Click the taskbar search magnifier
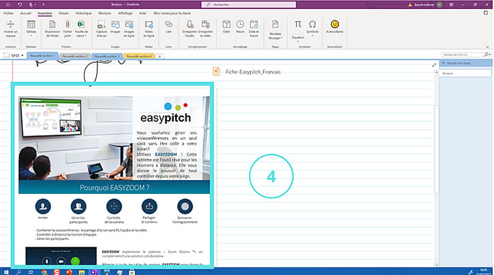The width and height of the screenshot is (494, 275). pyautogui.click(x=18, y=272)
